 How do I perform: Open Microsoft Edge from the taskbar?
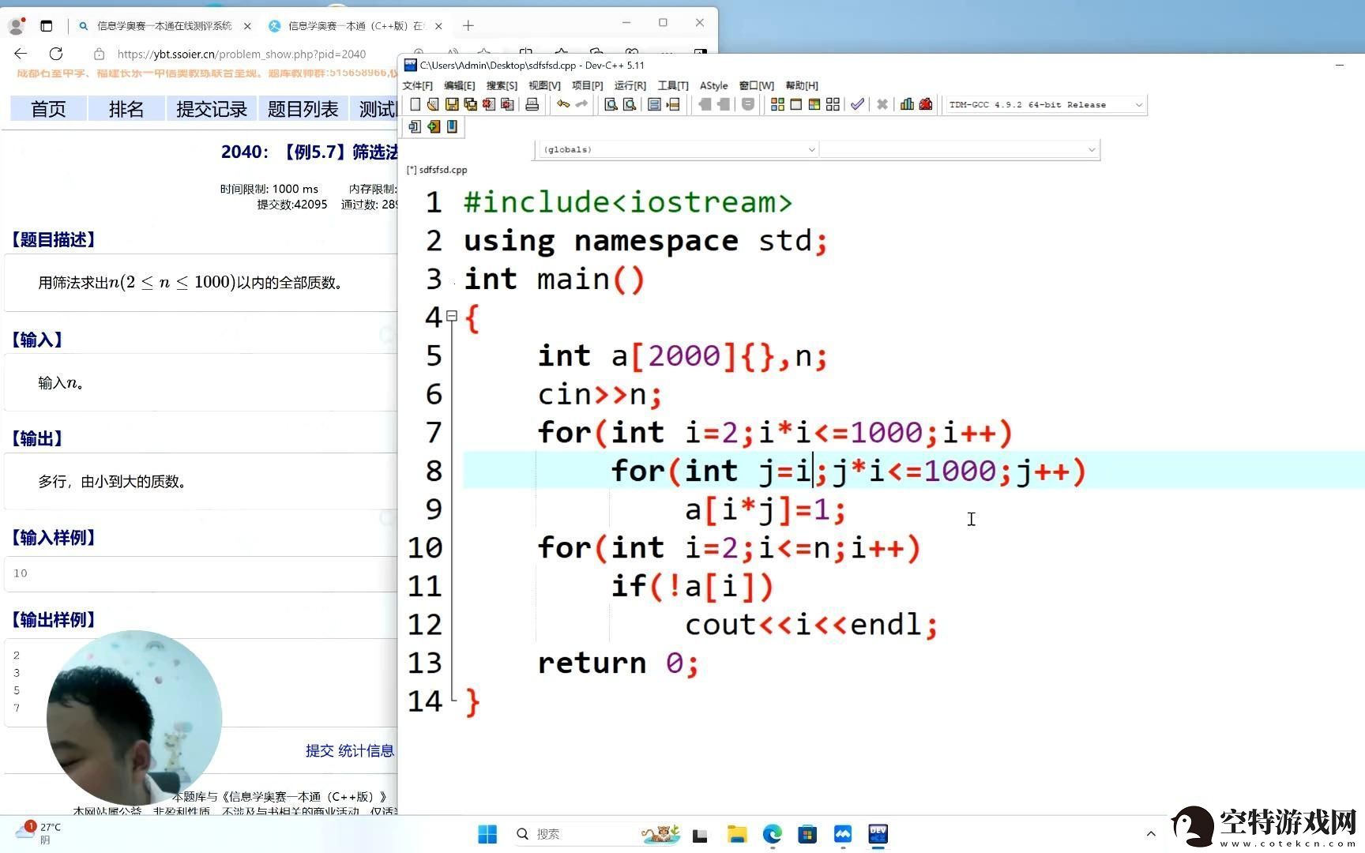click(x=773, y=834)
